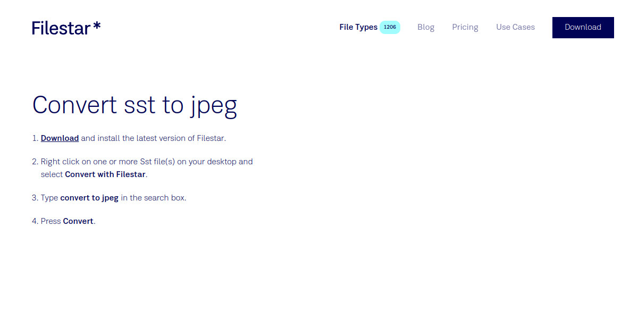This screenshot has height=335, width=638.
Task: Click the 'Convert sst to jpeg' heading
Action: 135,105
